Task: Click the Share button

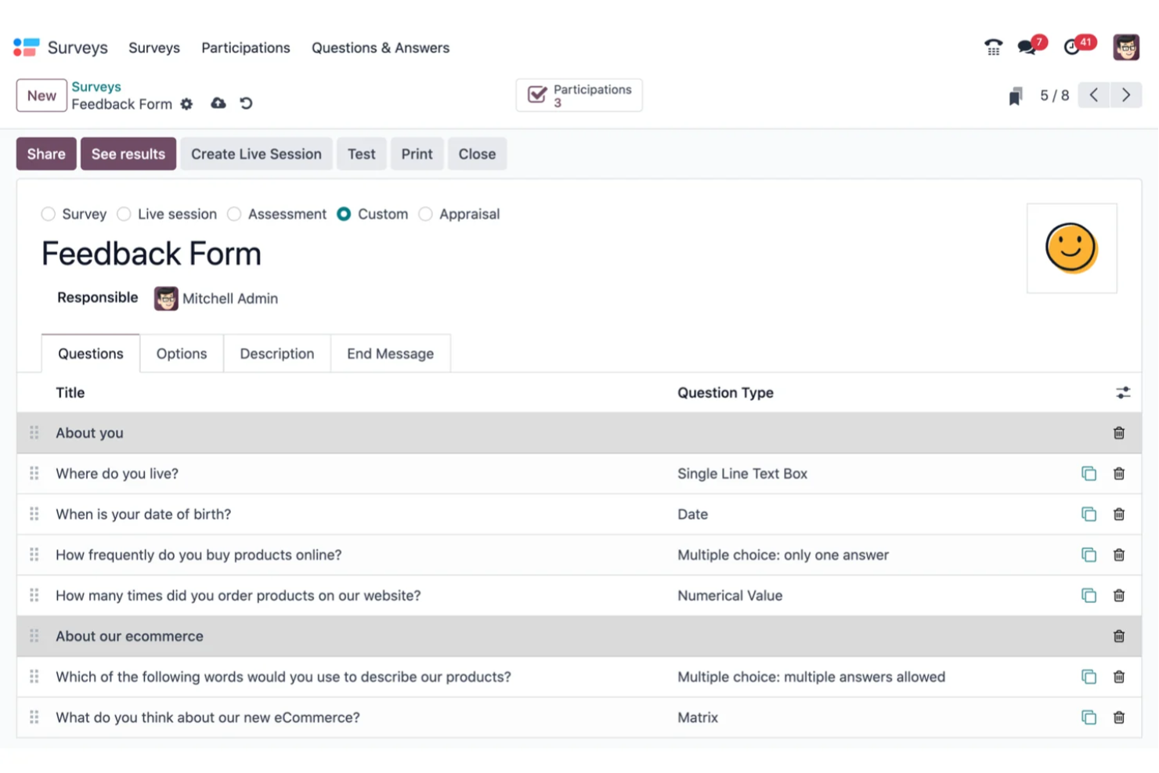Action: click(46, 154)
